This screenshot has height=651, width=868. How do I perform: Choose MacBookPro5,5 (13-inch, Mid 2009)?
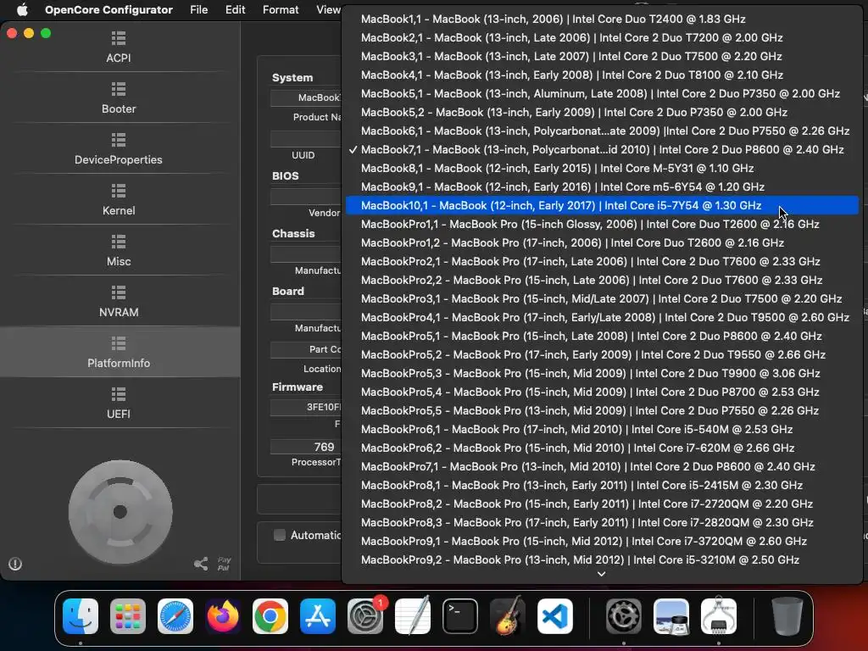[x=602, y=410]
